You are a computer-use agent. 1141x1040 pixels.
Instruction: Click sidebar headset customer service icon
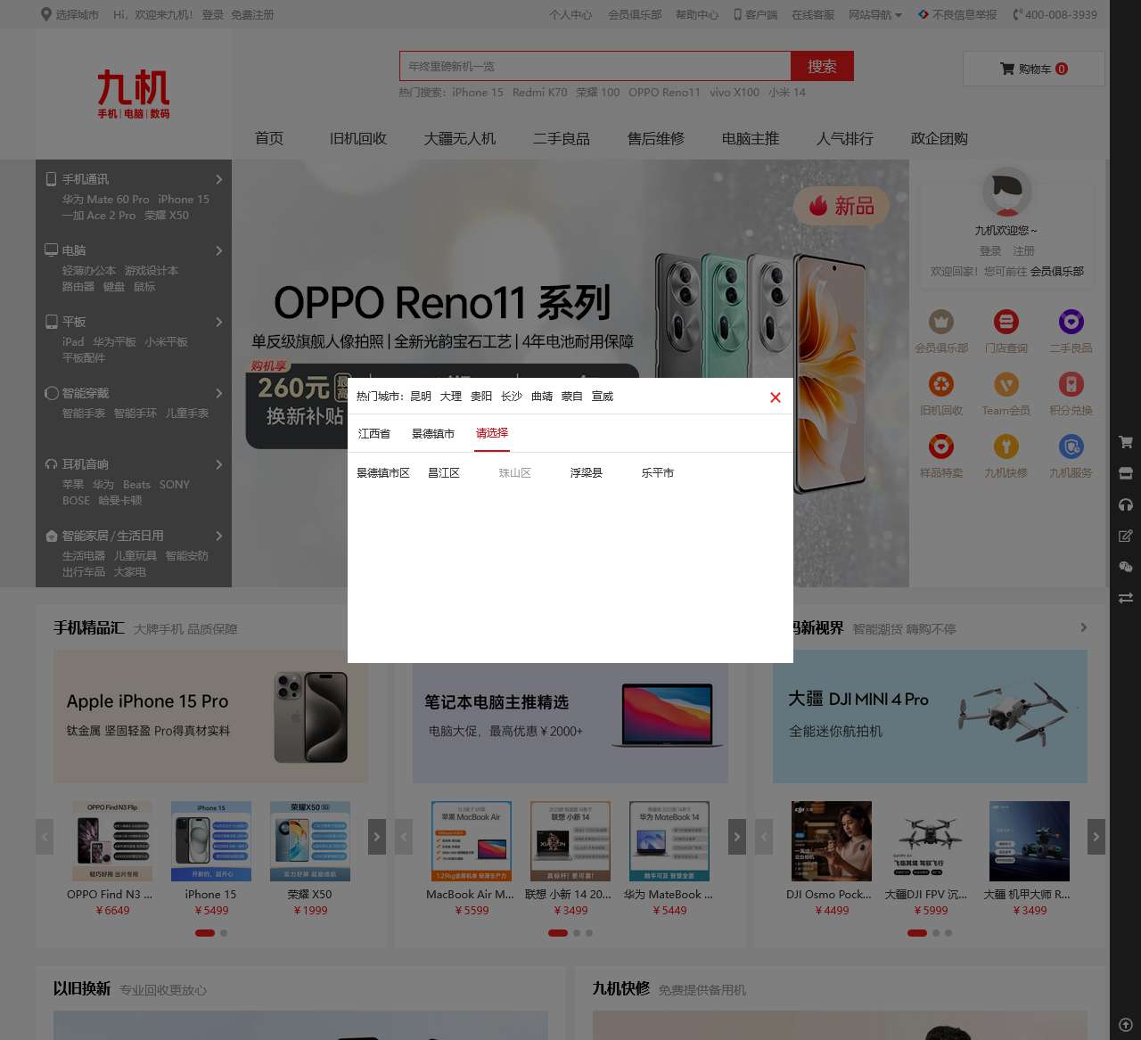pyautogui.click(x=1126, y=504)
